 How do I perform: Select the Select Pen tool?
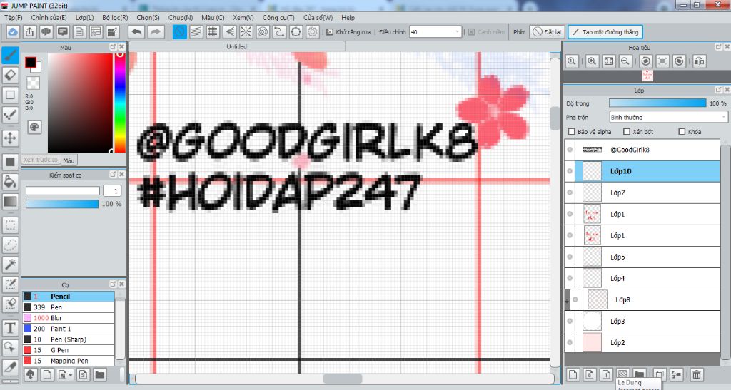pyautogui.click(x=10, y=284)
